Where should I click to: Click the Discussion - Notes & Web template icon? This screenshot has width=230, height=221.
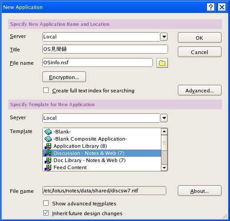click(48, 153)
